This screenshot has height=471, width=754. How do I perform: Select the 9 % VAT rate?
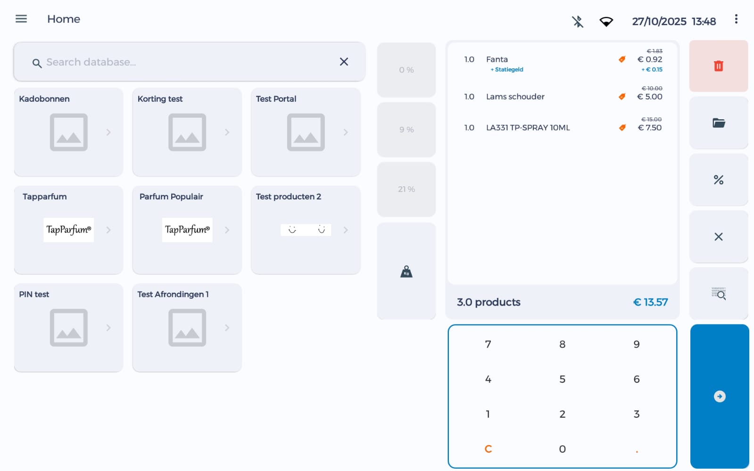coord(406,130)
